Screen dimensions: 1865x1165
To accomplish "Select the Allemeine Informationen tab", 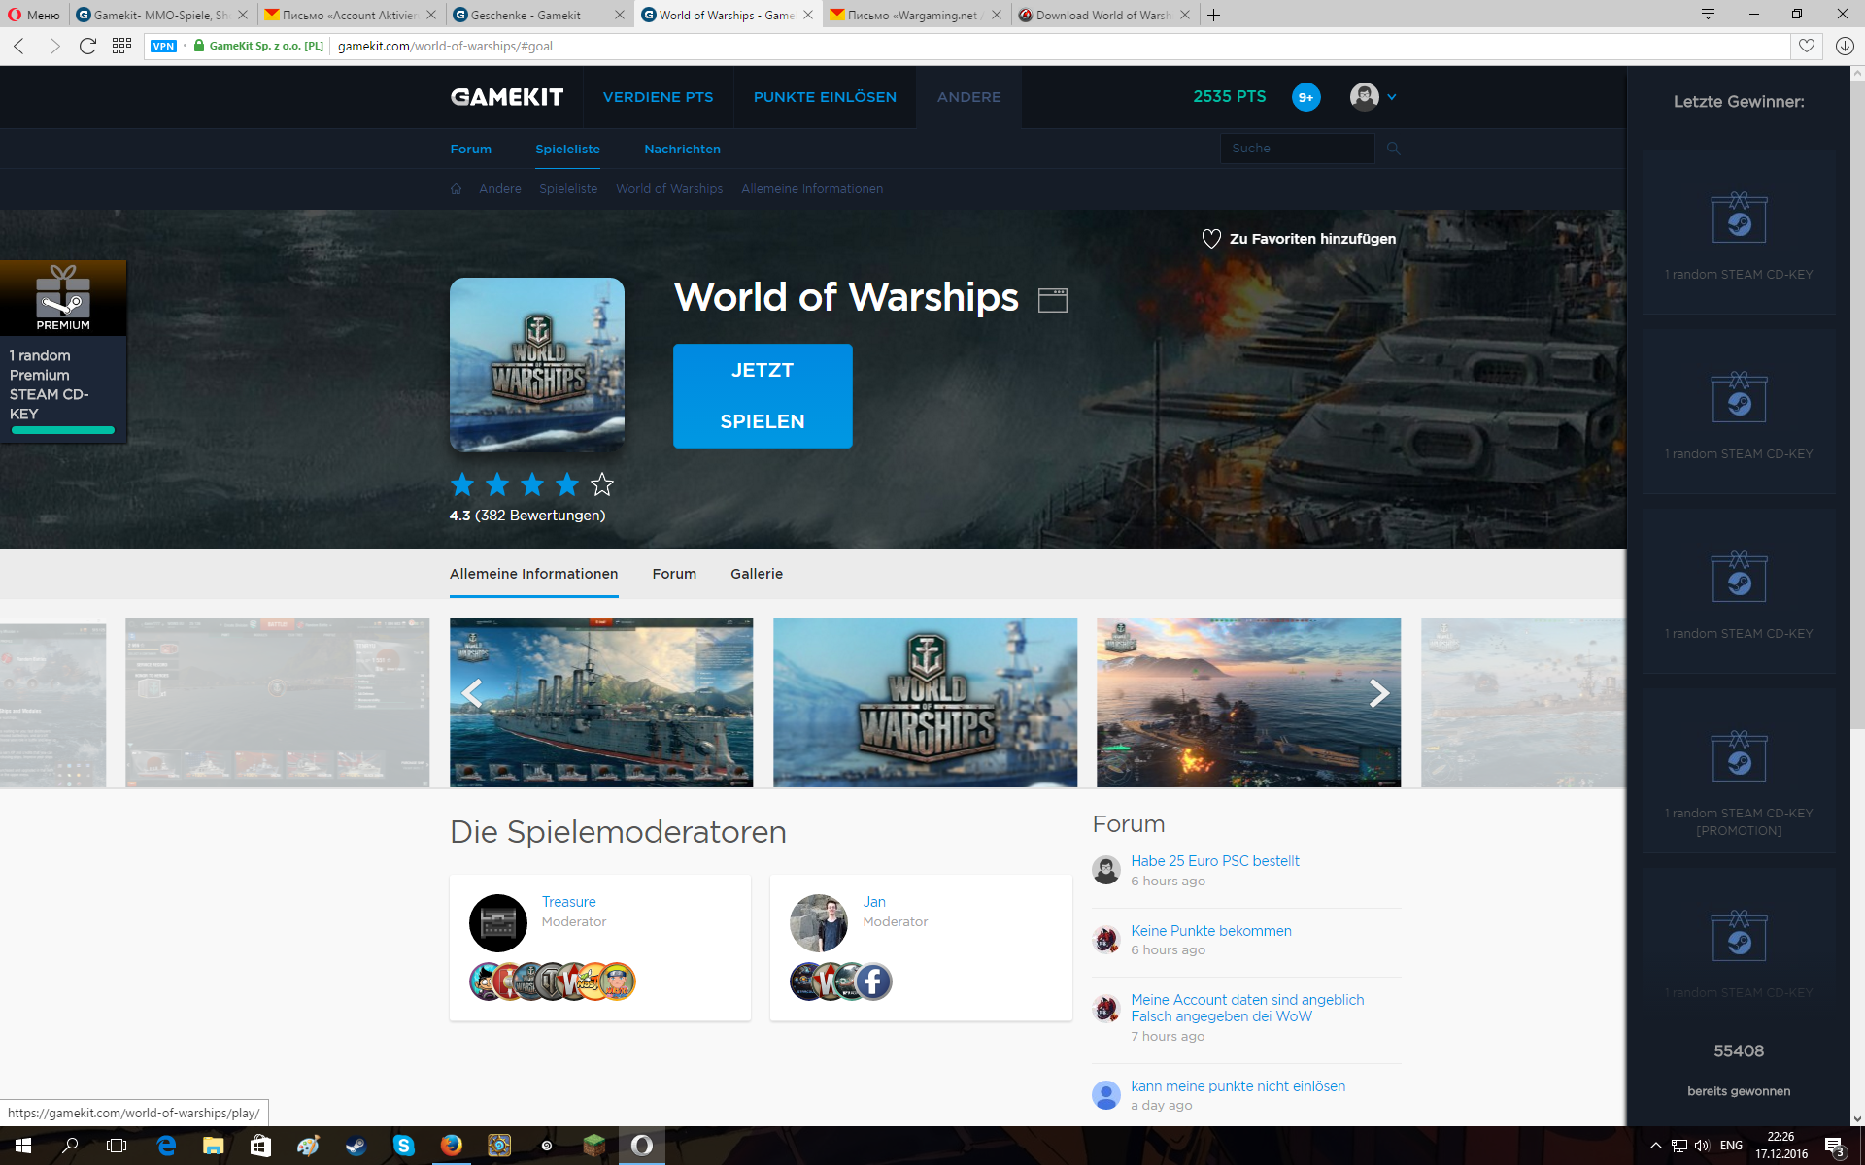I will pyautogui.click(x=533, y=574).
